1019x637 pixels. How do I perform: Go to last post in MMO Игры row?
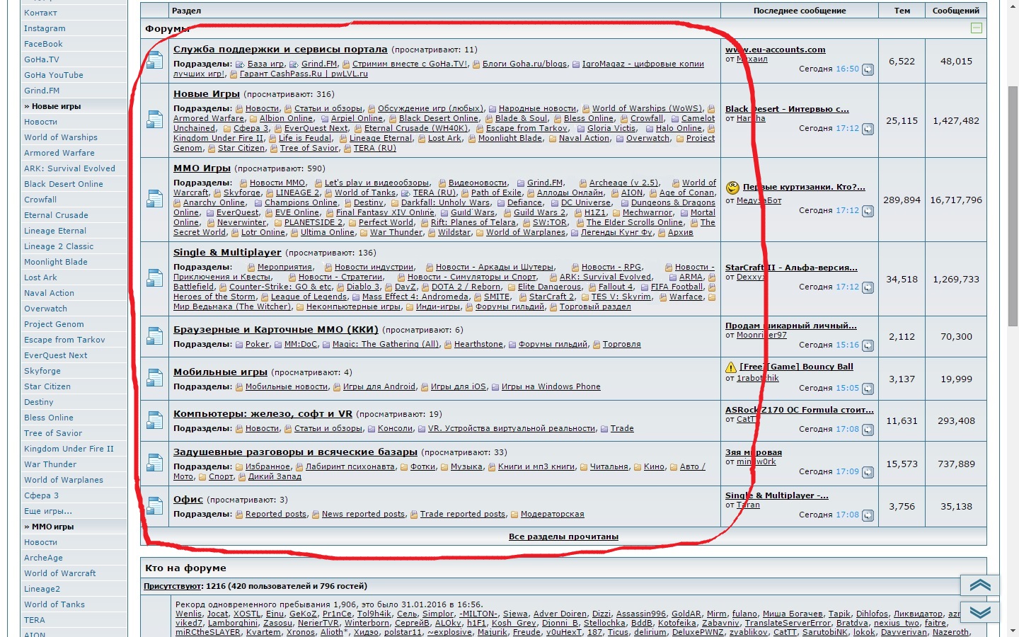868,211
